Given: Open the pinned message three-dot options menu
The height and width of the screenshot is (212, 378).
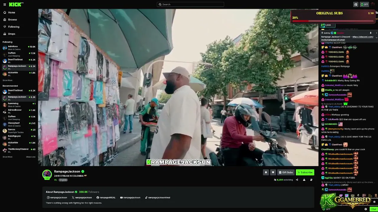Looking at the screenshot, I should coord(377,33).
